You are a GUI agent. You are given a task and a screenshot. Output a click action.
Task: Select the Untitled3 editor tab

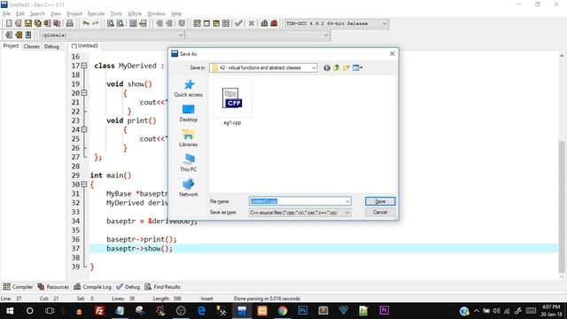[x=85, y=45]
